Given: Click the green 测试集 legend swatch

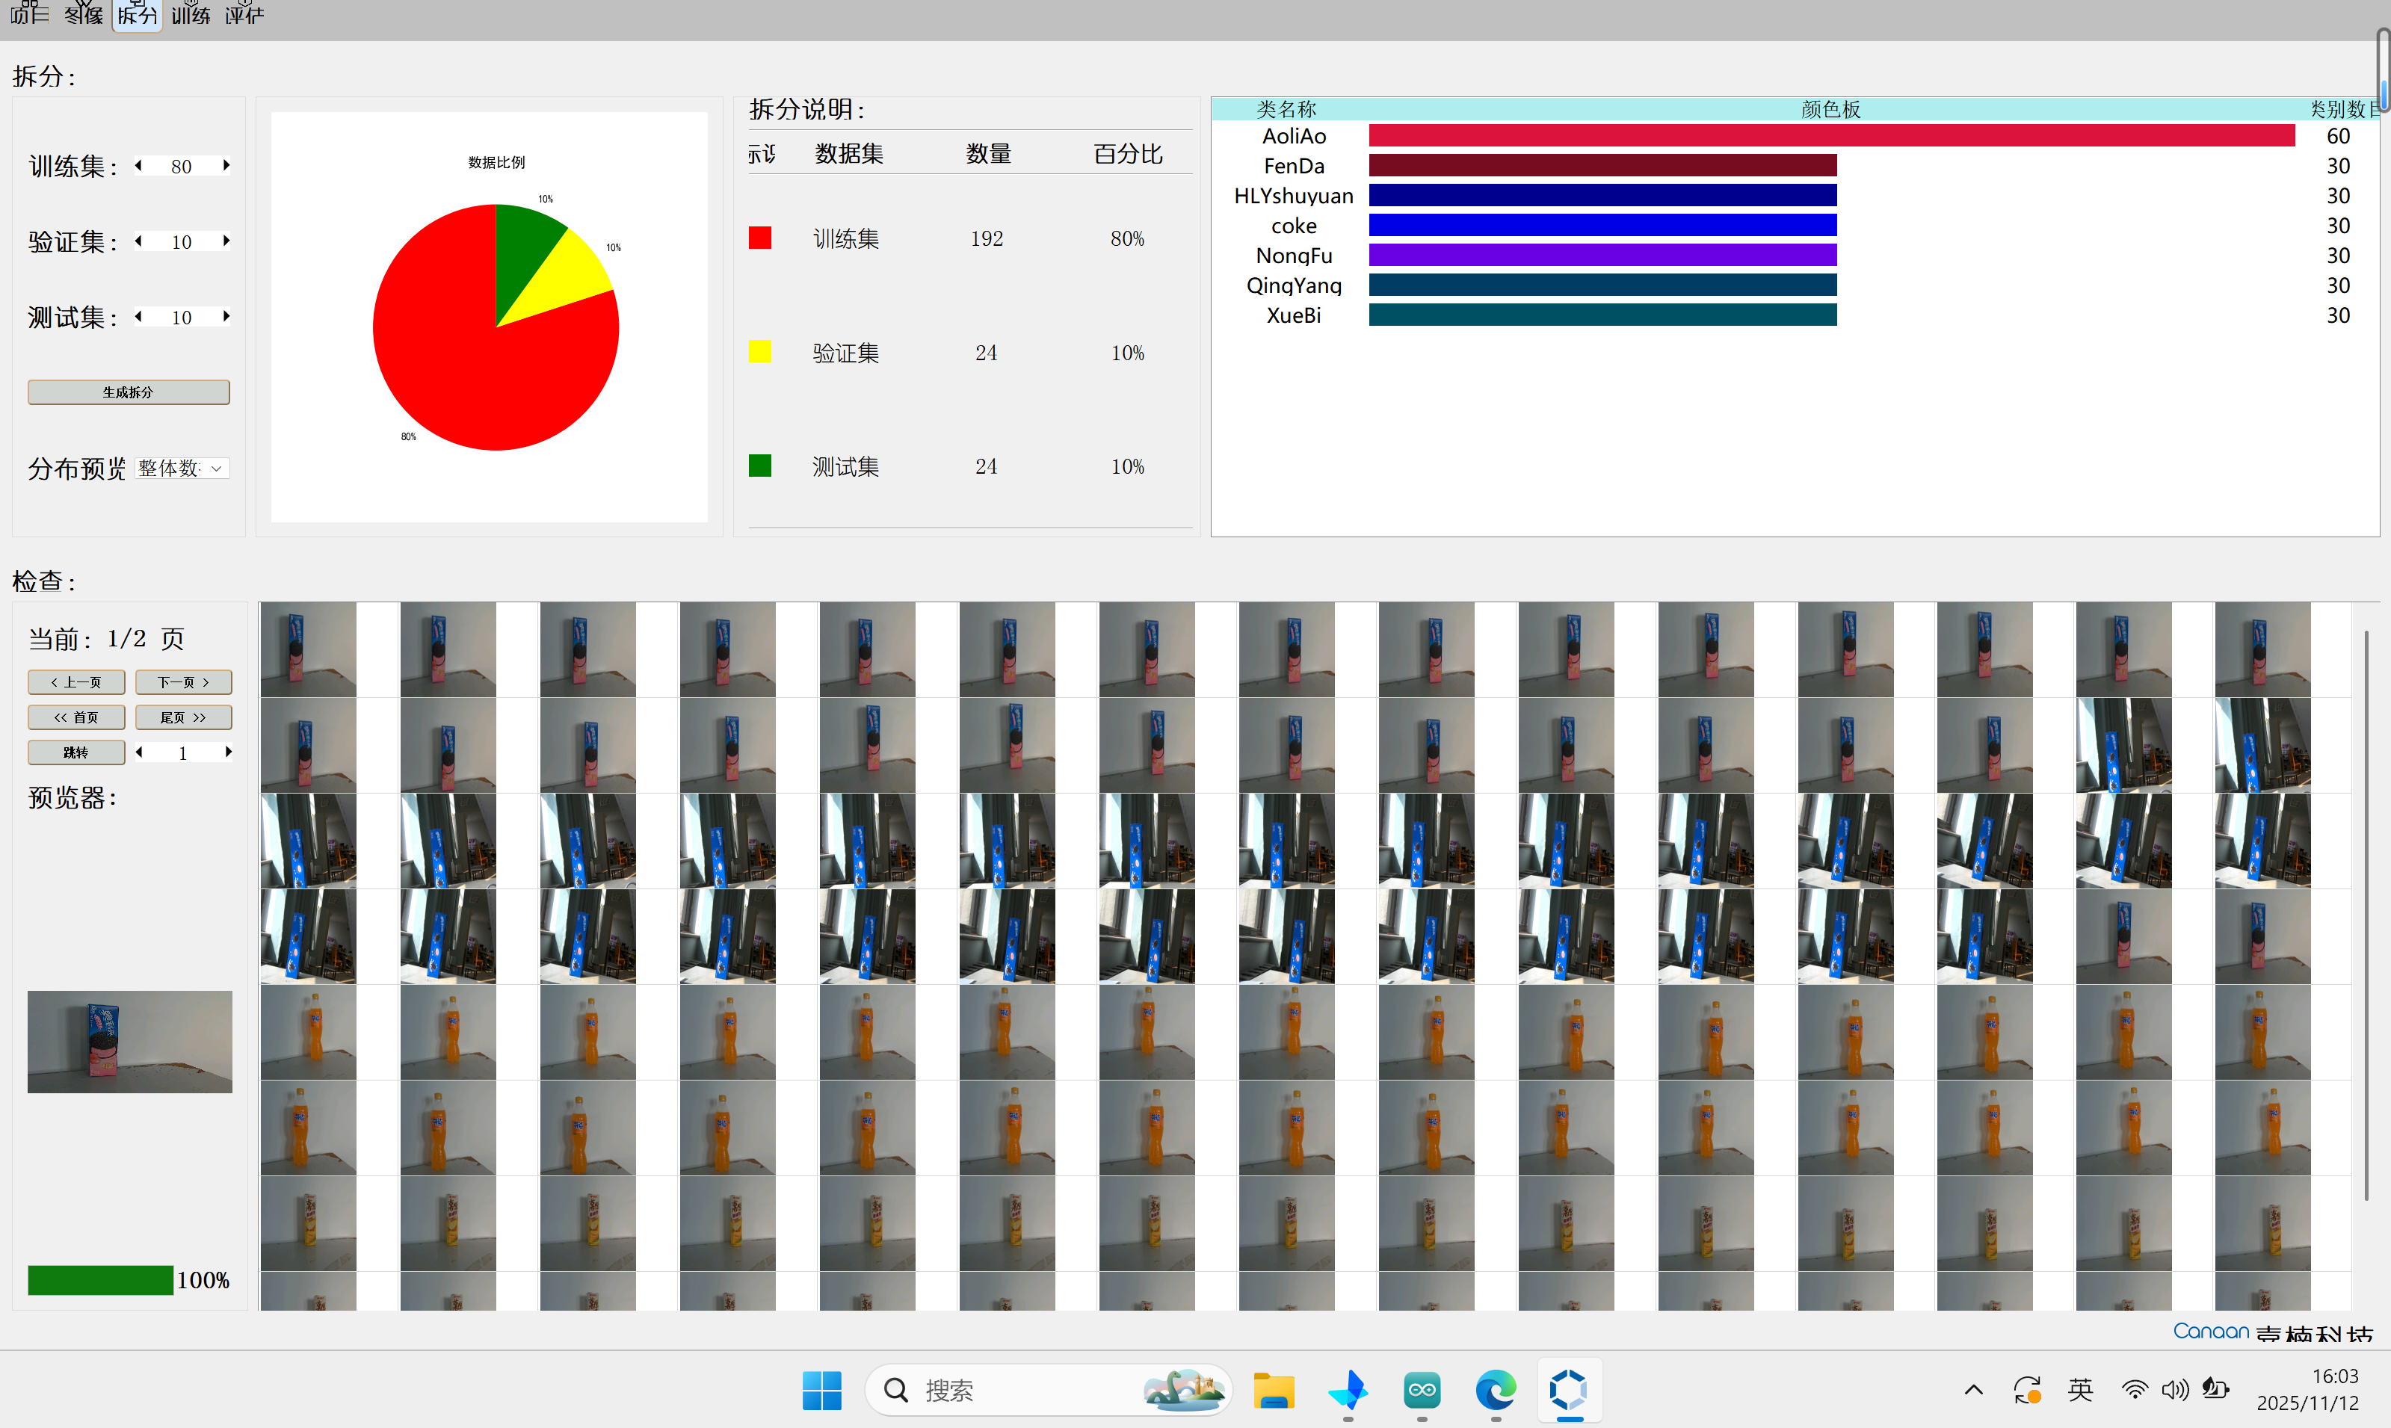Looking at the screenshot, I should point(760,466).
